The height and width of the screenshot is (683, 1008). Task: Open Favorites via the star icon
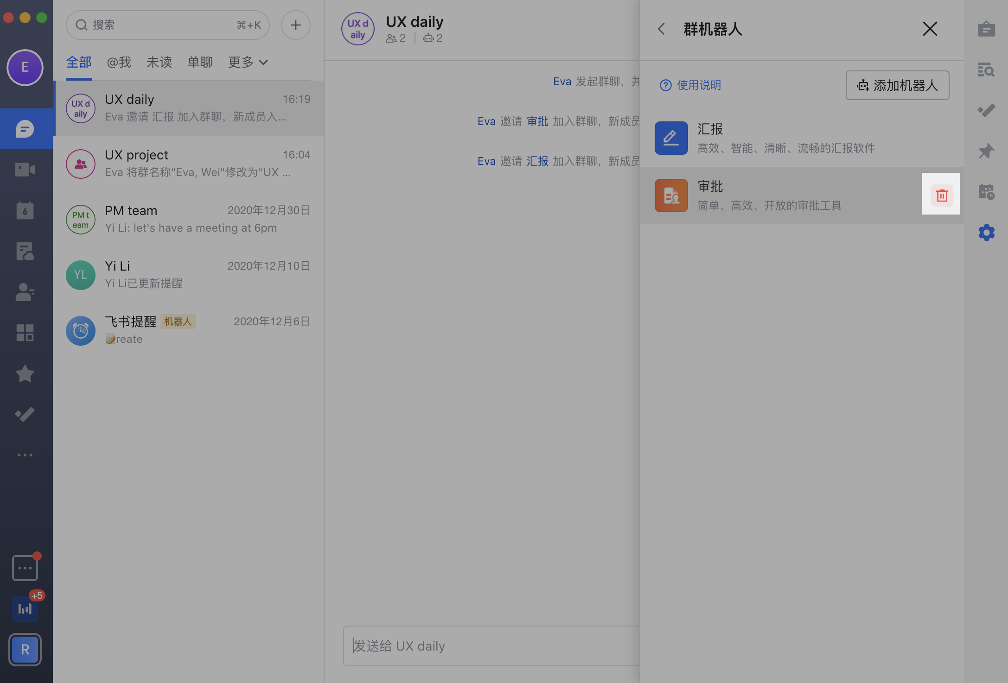pos(25,374)
